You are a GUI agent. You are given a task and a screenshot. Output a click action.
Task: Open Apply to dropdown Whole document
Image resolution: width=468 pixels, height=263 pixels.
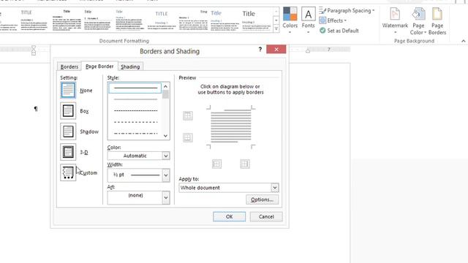[x=229, y=188]
